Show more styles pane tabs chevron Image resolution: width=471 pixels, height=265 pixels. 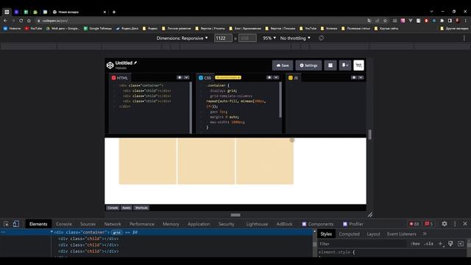pos(425,234)
